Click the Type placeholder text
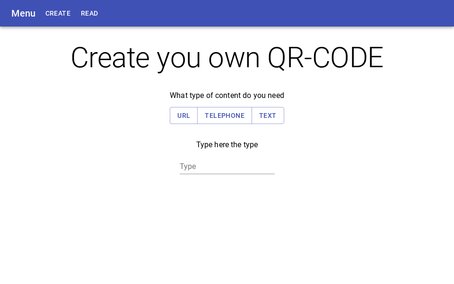The width and height of the screenshot is (454, 284). (x=188, y=167)
